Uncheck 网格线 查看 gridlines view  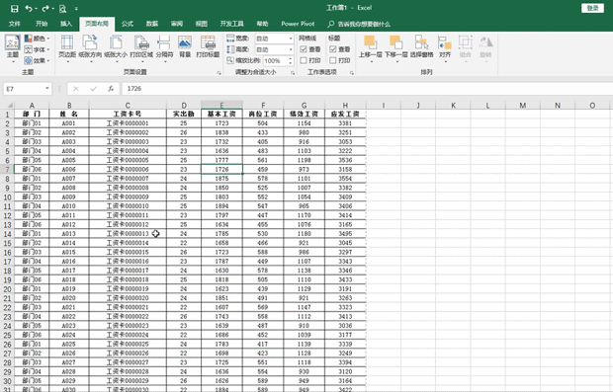(304, 49)
